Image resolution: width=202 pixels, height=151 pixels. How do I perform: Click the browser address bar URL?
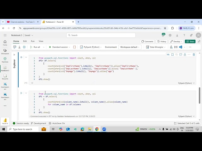(x=92, y=28)
